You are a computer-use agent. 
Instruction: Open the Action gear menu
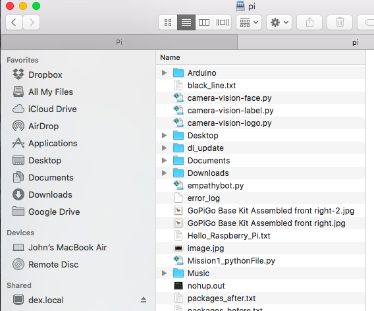tap(279, 22)
